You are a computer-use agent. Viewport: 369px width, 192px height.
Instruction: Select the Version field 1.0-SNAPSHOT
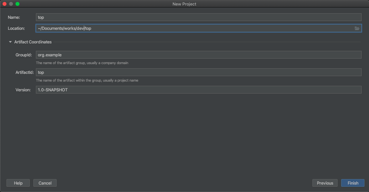coord(199,90)
